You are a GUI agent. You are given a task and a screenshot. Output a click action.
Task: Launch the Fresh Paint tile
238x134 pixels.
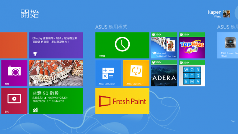pyautogui.click(x=122, y=101)
